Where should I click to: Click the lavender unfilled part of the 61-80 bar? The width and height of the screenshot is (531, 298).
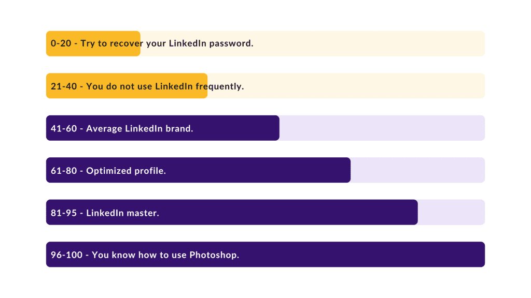click(417, 170)
